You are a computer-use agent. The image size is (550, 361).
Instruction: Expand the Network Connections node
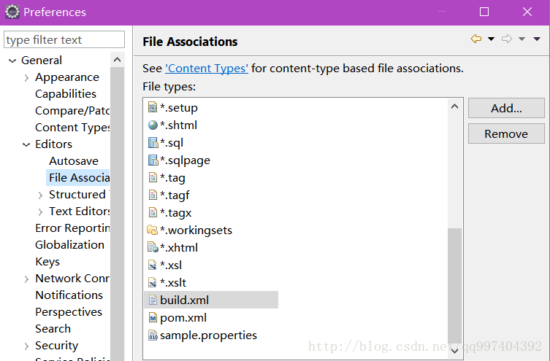26,279
